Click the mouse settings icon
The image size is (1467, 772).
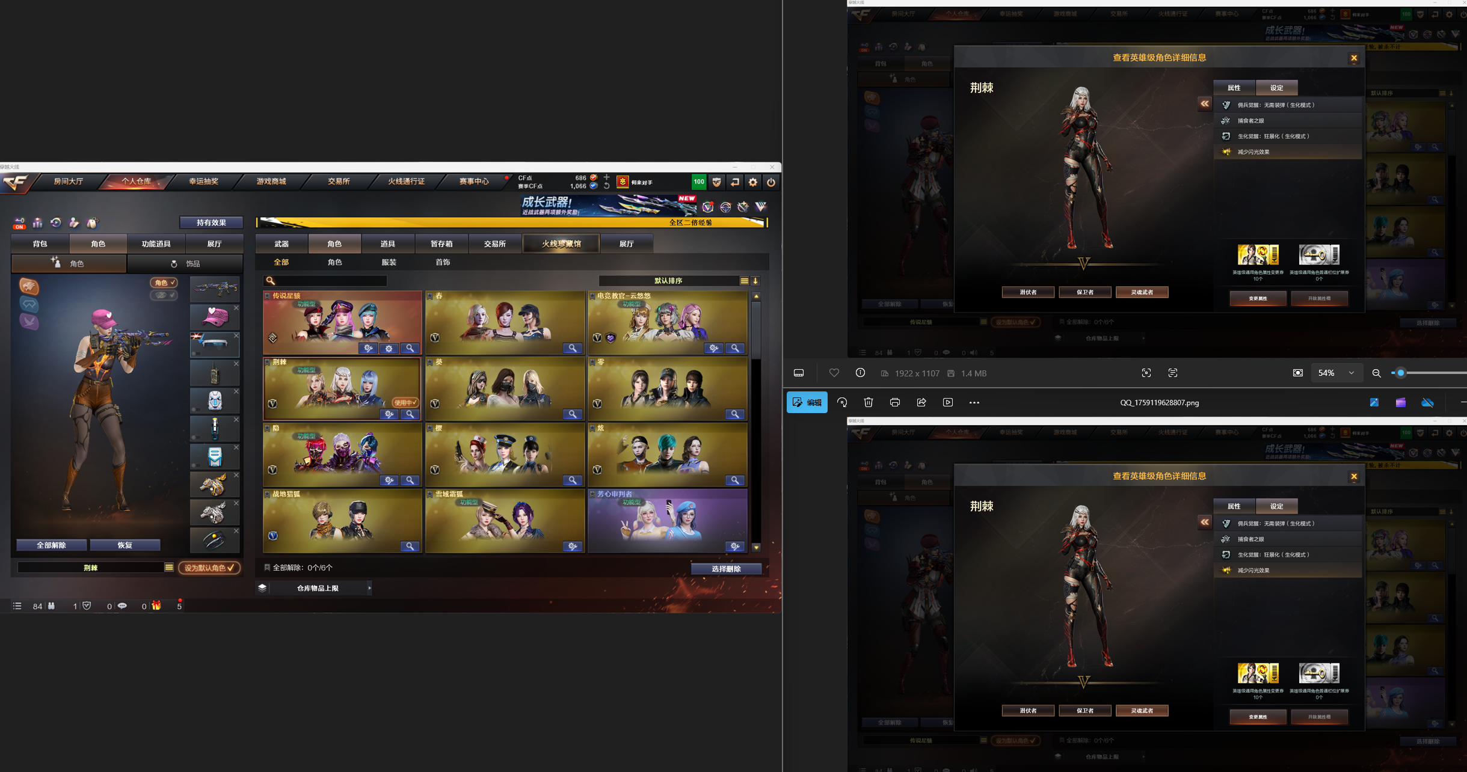pyautogui.click(x=92, y=223)
